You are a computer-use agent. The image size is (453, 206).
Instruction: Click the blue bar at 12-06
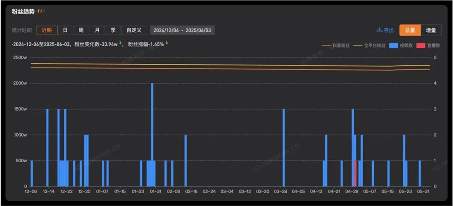click(32, 173)
